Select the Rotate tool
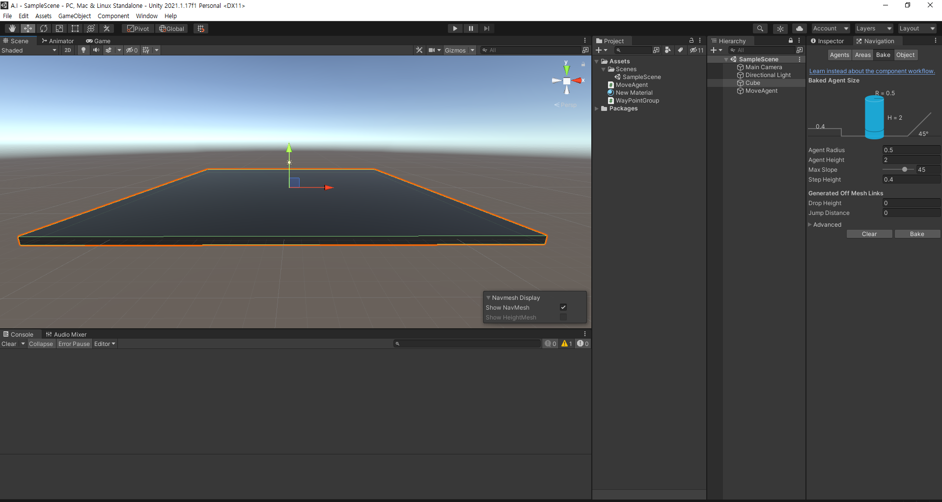942x502 pixels. (x=44, y=28)
